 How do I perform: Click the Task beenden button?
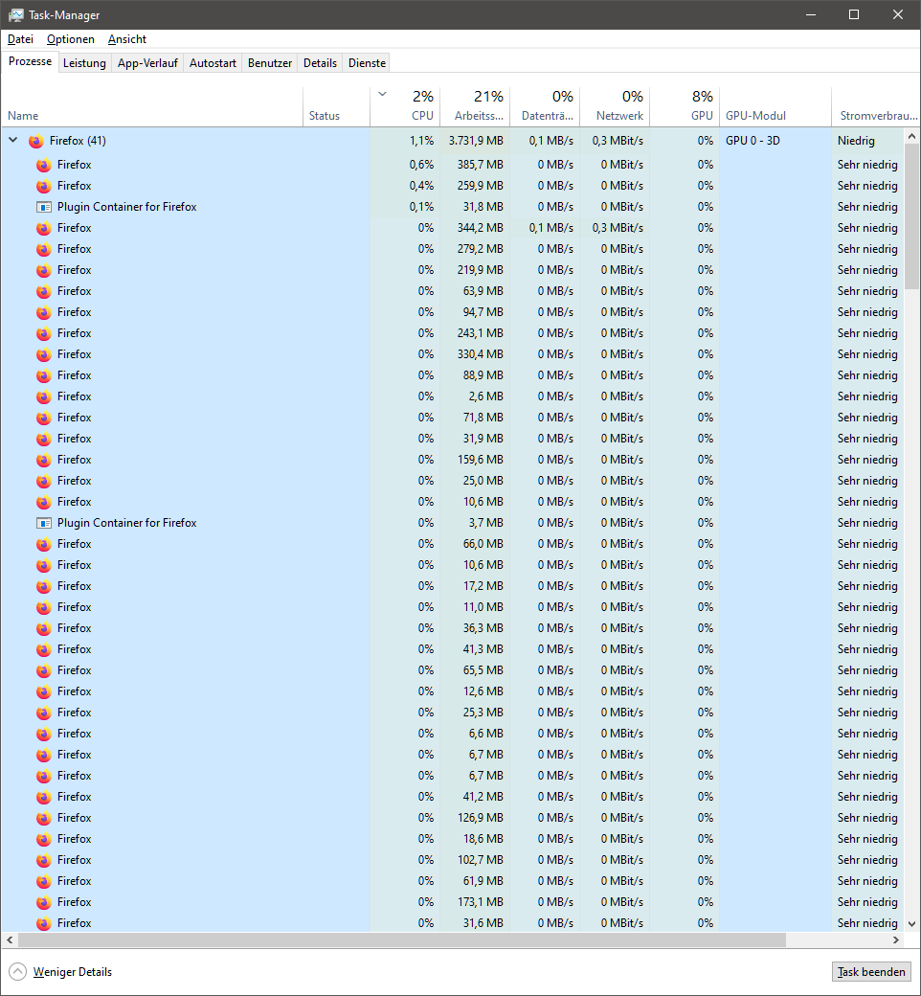point(871,972)
